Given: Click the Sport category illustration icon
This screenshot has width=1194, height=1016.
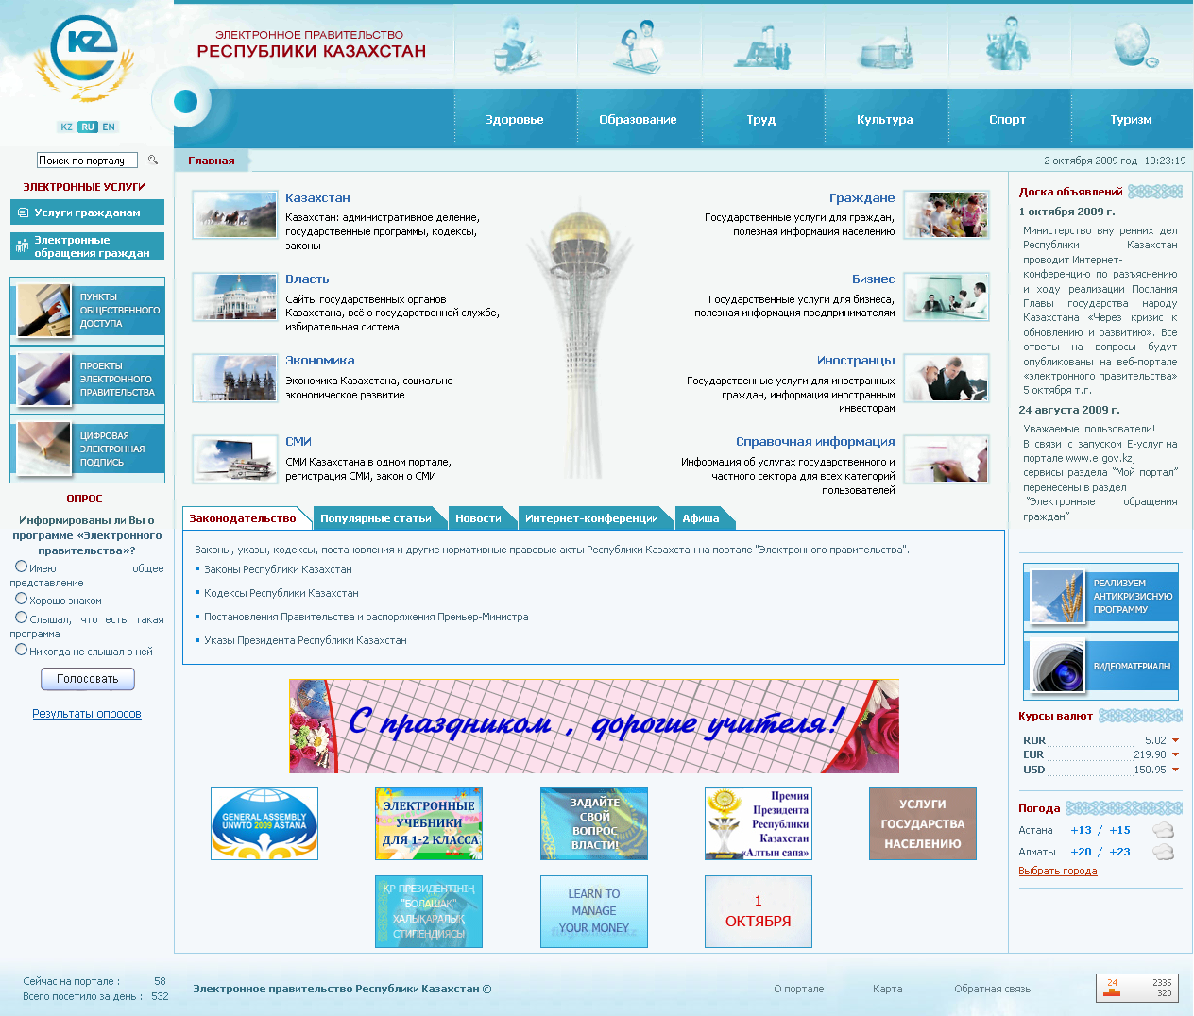Looking at the screenshot, I should tap(1008, 43).
